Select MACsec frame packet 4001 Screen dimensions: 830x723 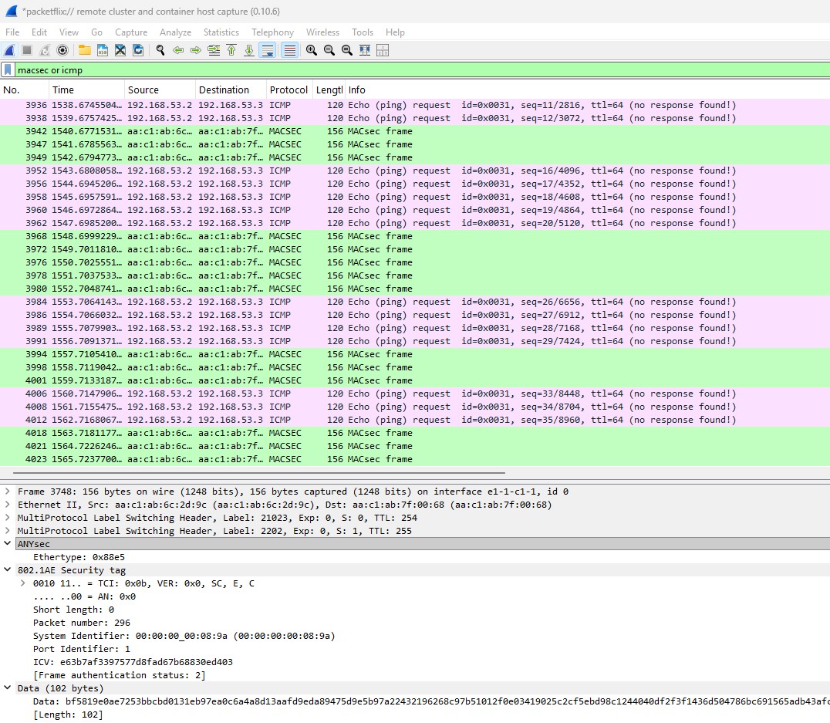[x=415, y=380]
